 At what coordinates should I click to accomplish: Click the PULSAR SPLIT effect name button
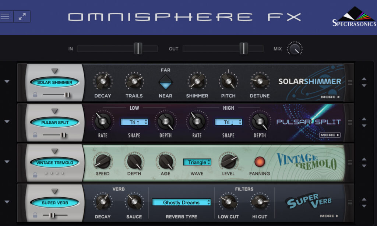point(54,122)
